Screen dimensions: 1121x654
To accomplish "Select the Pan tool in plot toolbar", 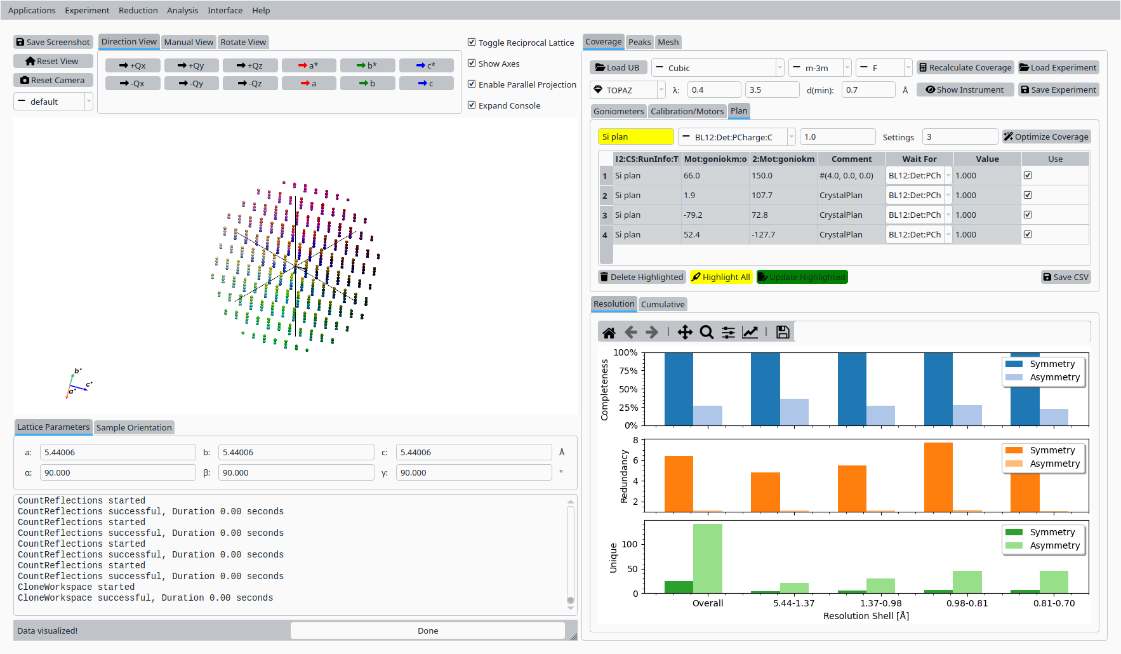I will [685, 332].
